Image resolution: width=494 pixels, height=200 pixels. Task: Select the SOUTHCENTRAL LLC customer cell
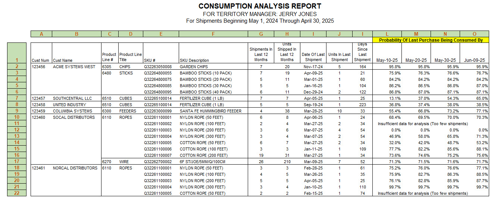point(72,98)
